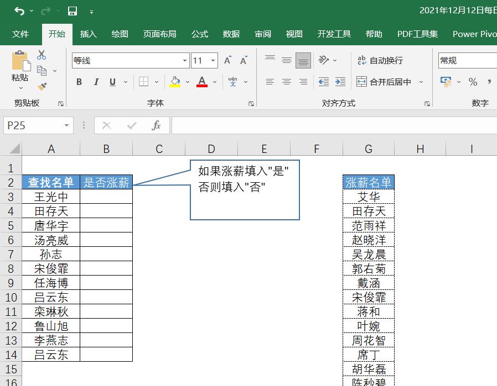Click the Undo arrow icon
497x386 pixels.
point(19,12)
